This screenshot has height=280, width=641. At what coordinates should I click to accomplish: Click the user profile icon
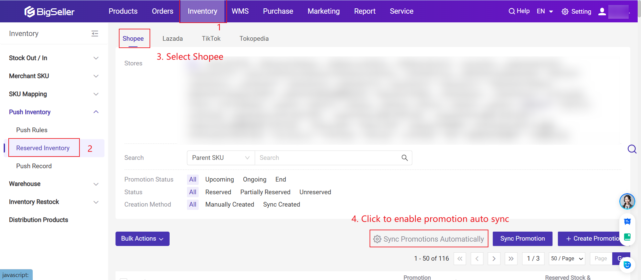602,12
